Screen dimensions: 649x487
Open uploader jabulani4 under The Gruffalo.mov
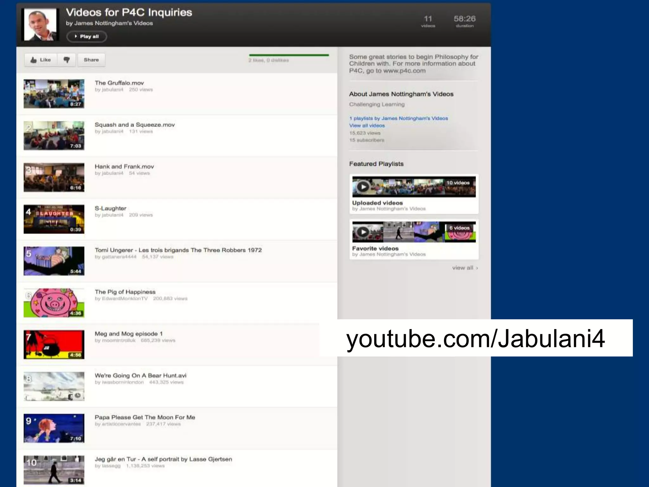pyautogui.click(x=112, y=90)
